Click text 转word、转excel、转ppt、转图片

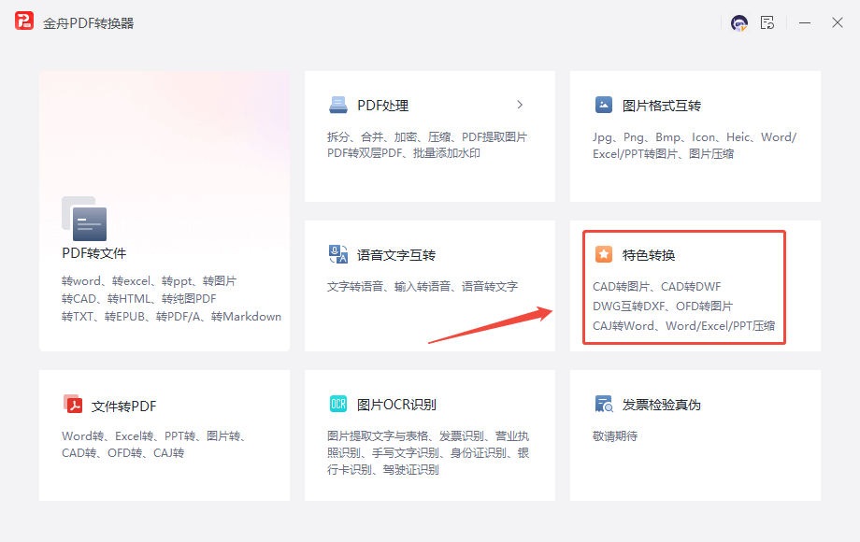pos(149,281)
